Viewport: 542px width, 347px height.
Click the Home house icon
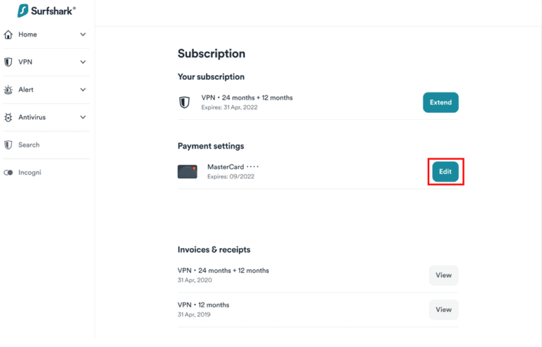pyautogui.click(x=8, y=35)
